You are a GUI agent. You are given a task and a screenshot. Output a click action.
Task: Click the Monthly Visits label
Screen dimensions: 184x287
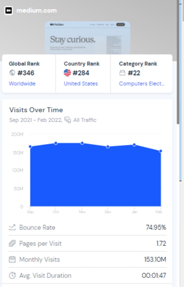tap(40, 259)
